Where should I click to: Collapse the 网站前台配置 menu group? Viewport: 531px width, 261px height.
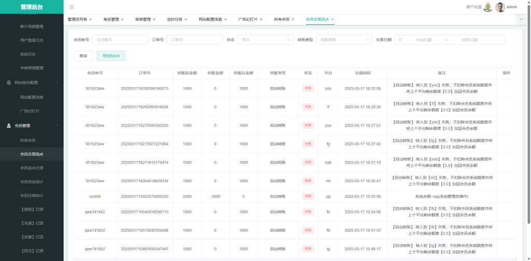tap(56, 82)
